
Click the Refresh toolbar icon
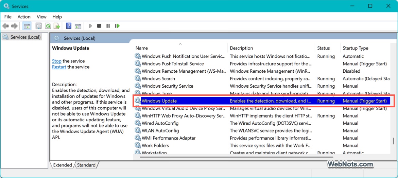coord(48,26)
